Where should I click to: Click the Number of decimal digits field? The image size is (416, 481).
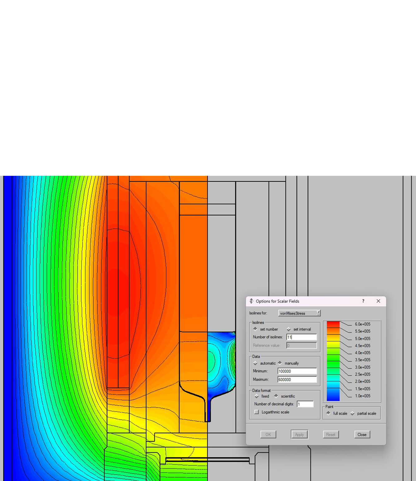click(305, 404)
